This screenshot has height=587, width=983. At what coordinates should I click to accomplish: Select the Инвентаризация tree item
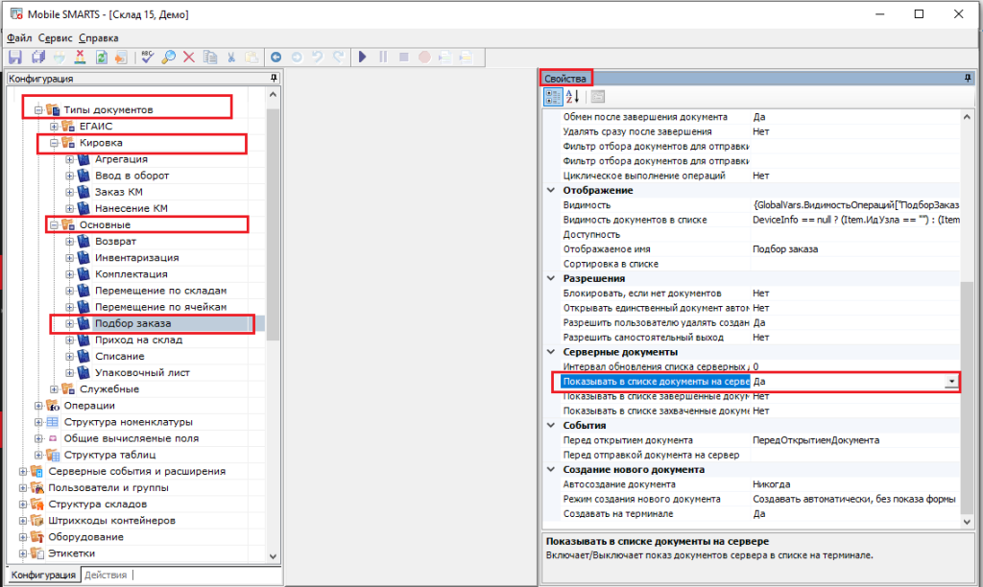(x=136, y=257)
